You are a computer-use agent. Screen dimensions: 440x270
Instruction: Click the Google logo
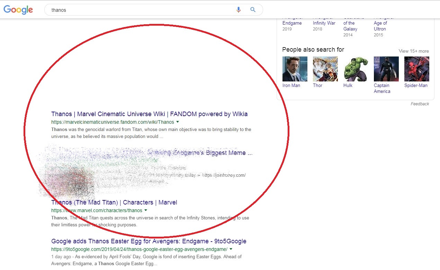click(x=18, y=10)
